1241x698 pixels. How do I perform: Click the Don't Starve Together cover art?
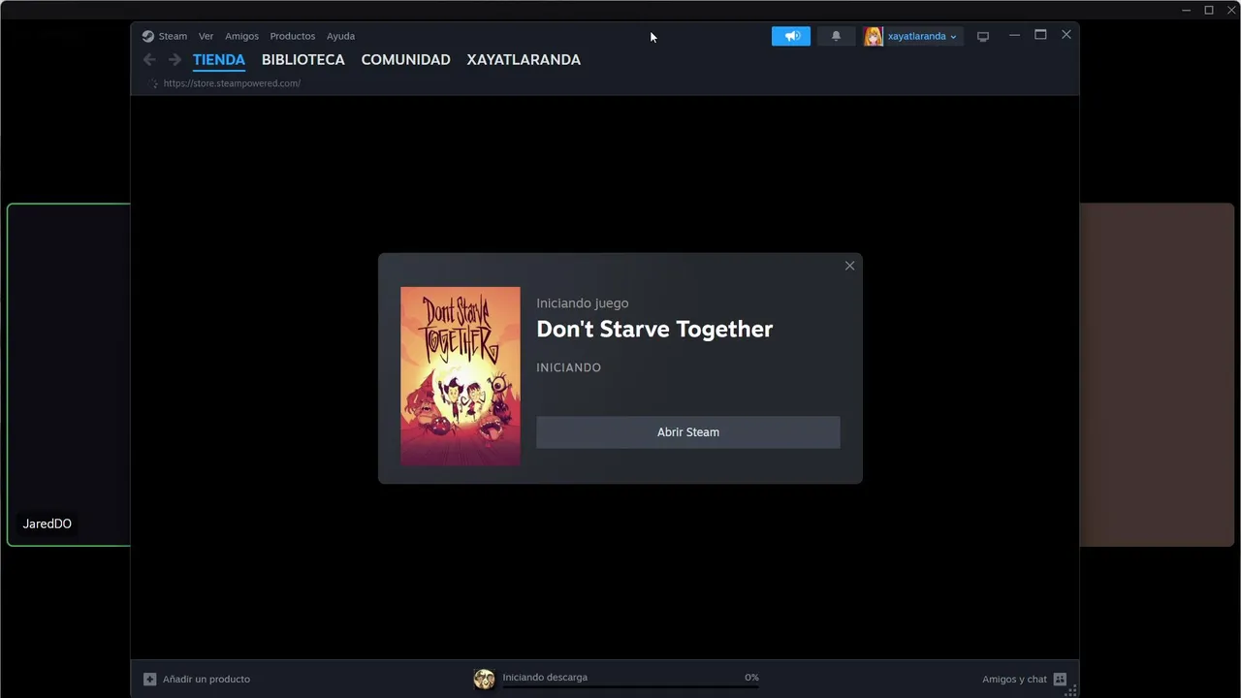coord(461,376)
